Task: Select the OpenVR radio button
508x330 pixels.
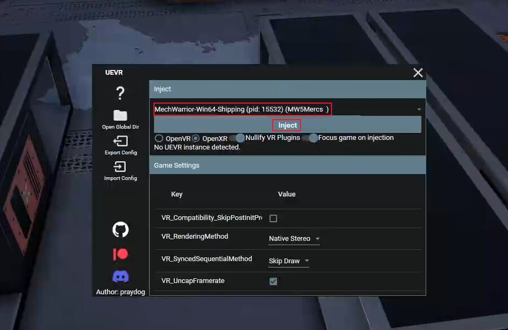Action: (159, 138)
